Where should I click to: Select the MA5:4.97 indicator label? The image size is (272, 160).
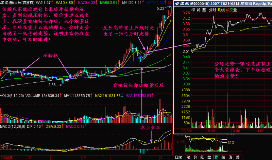point(43,3)
